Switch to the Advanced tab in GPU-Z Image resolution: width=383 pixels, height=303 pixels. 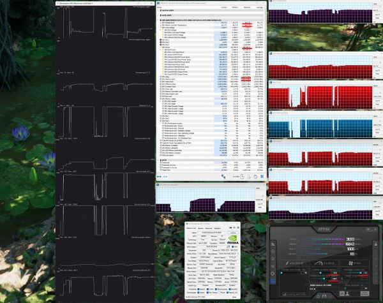[209, 228]
